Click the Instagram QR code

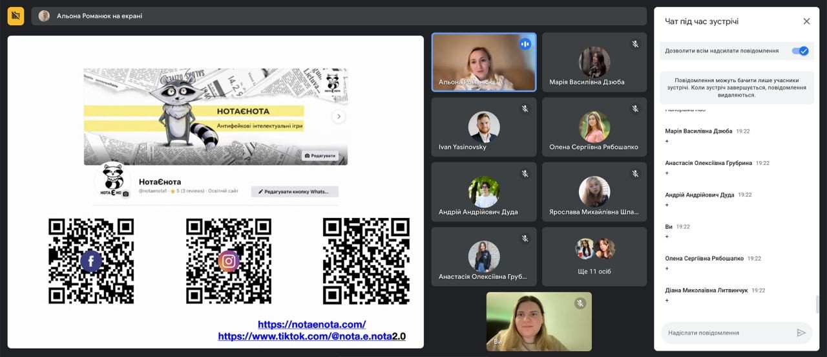point(228,261)
